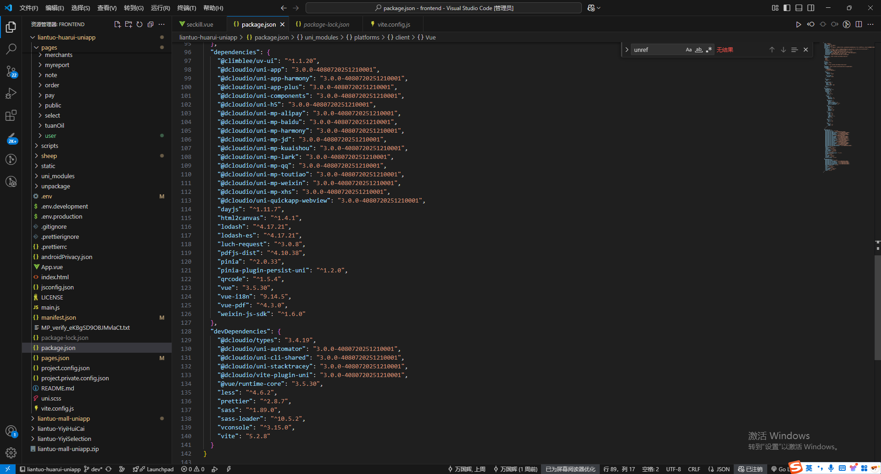Refresh the explorer file tree
Image resolution: width=881 pixels, height=474 pixels.
139,24
